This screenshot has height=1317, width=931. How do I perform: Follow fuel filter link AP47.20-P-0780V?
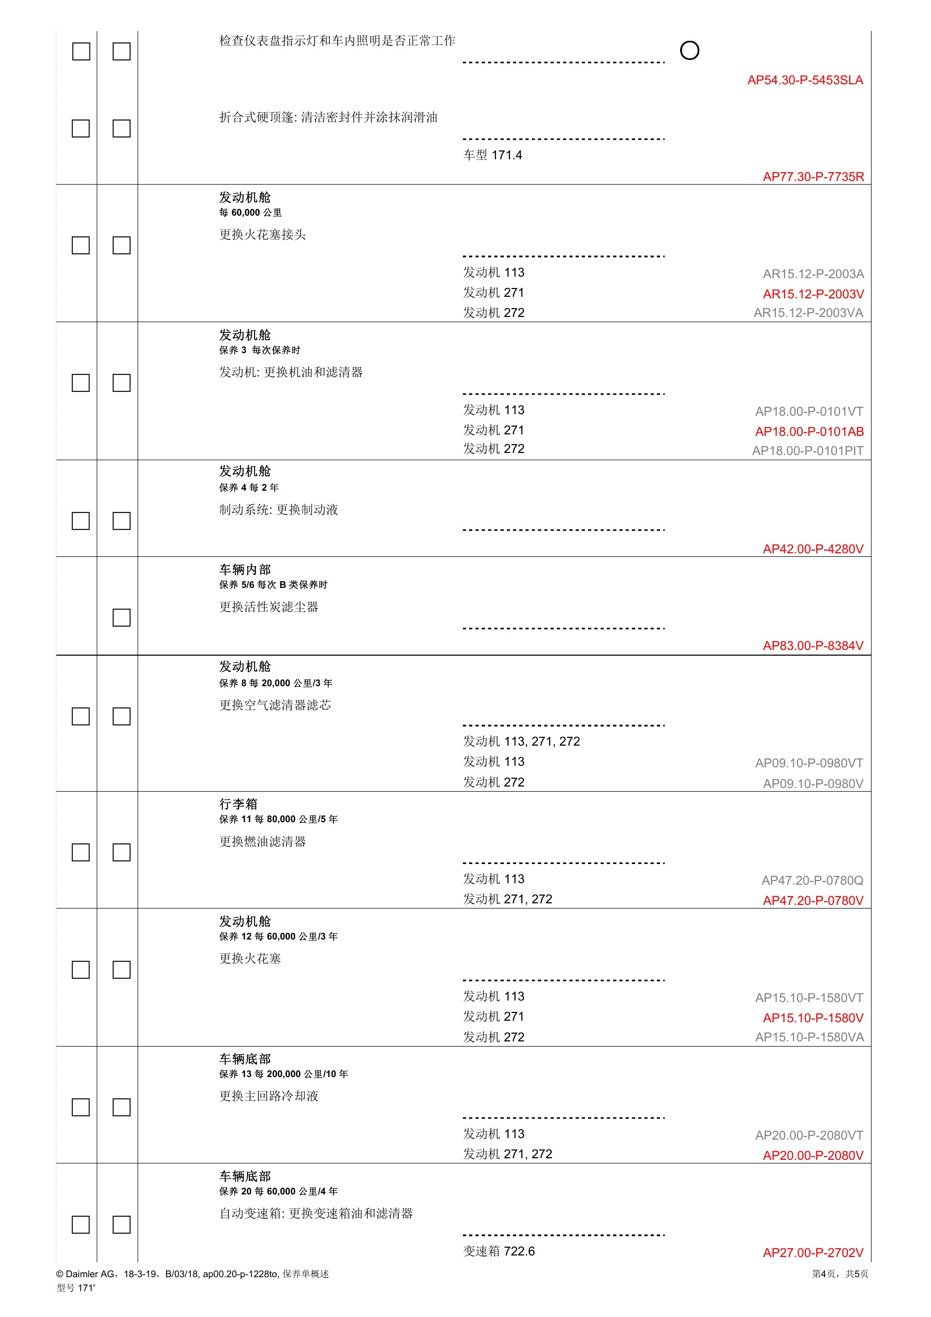click(x=813, y=900)
